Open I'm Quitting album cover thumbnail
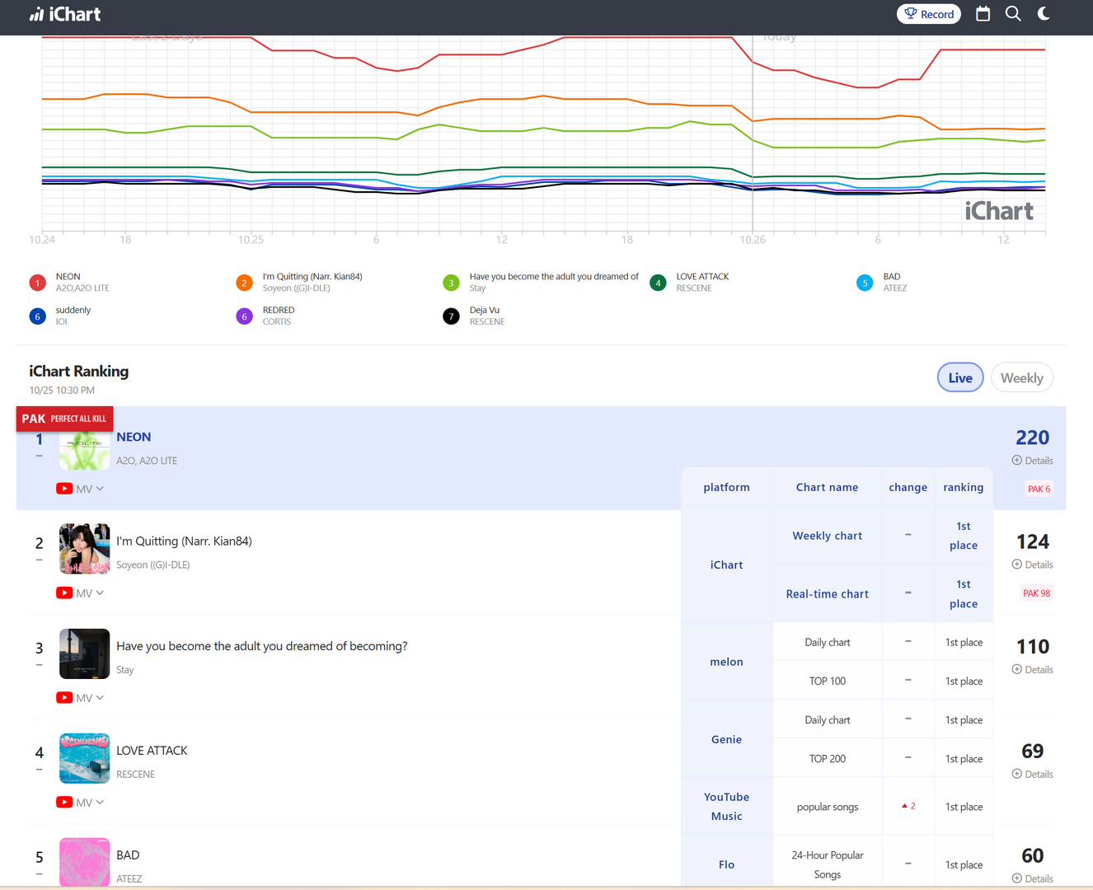Viewport: 1093px width, 890px height. [84, 549]
